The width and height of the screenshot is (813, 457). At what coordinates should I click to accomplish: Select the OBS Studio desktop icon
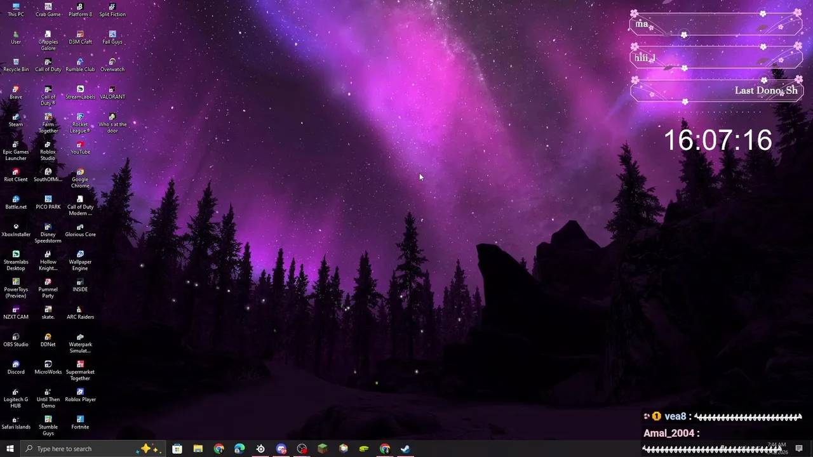(16, 340)
